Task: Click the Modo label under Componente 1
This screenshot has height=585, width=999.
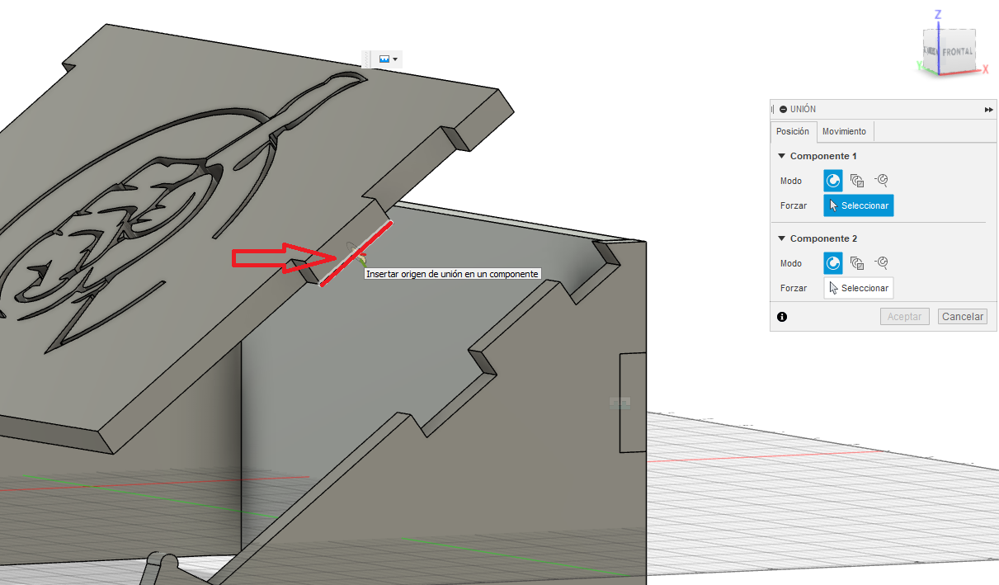Action: pyautogui.click(x=791, y=181)
